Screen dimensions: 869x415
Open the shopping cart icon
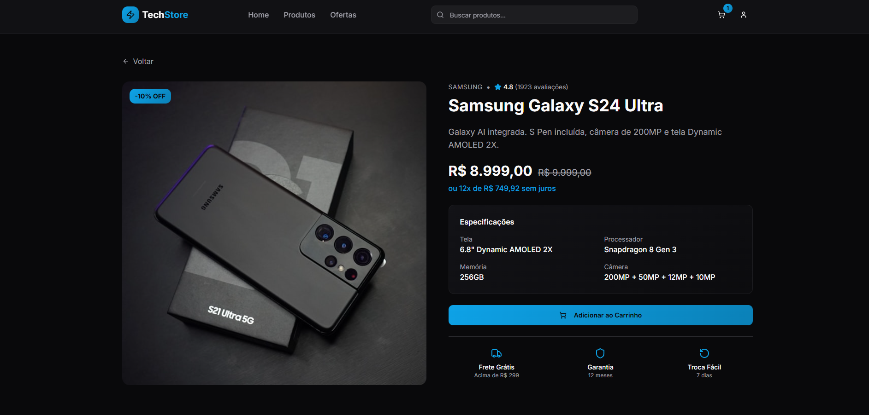click(721, 15)
